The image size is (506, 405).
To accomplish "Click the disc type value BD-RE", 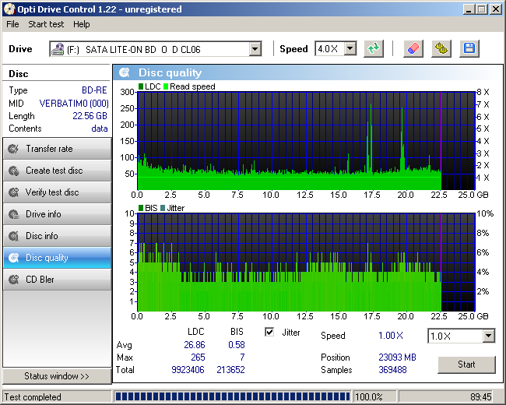I will [94, 90].
